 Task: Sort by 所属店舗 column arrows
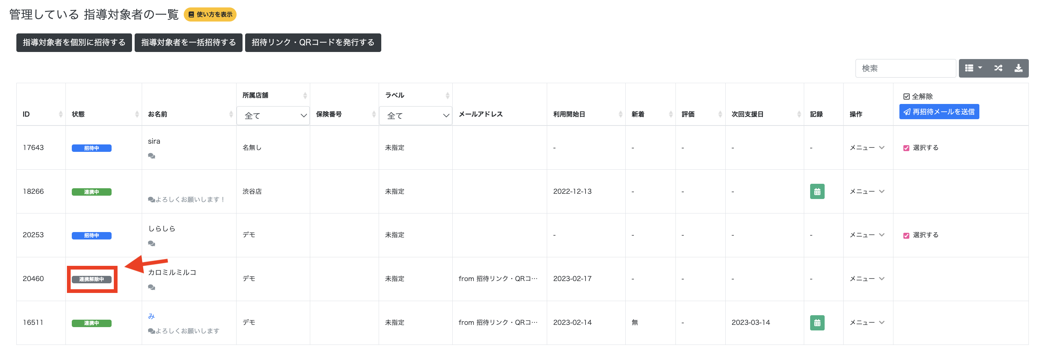pyautogui.click(x=305, y=95)
